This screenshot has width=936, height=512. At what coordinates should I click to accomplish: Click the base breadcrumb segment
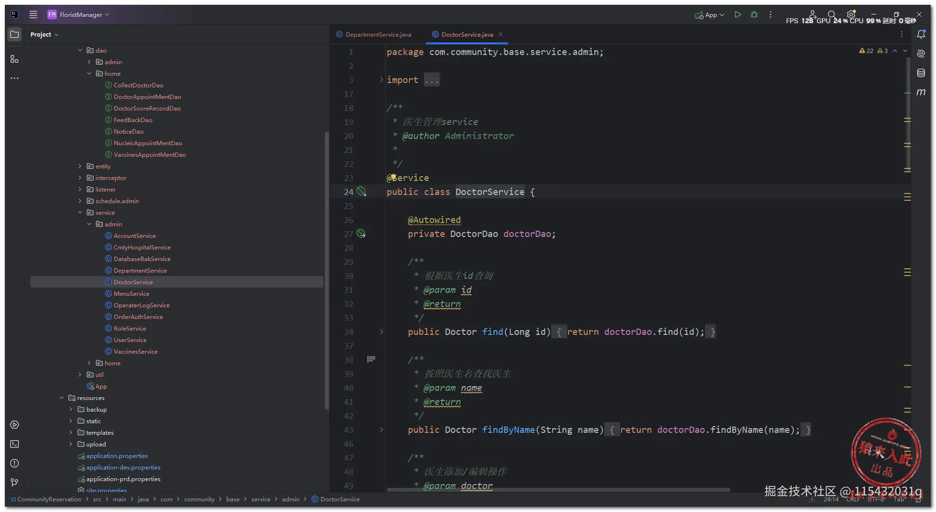[x=233, y=499]
